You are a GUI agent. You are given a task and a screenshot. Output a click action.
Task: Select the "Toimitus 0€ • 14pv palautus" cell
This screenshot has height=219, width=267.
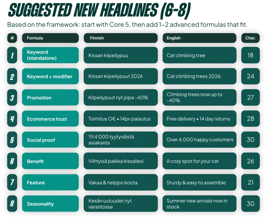(120, 119)
